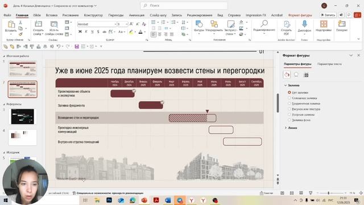
Task: Increase font size with the larger A
Action: pos(131,24)
